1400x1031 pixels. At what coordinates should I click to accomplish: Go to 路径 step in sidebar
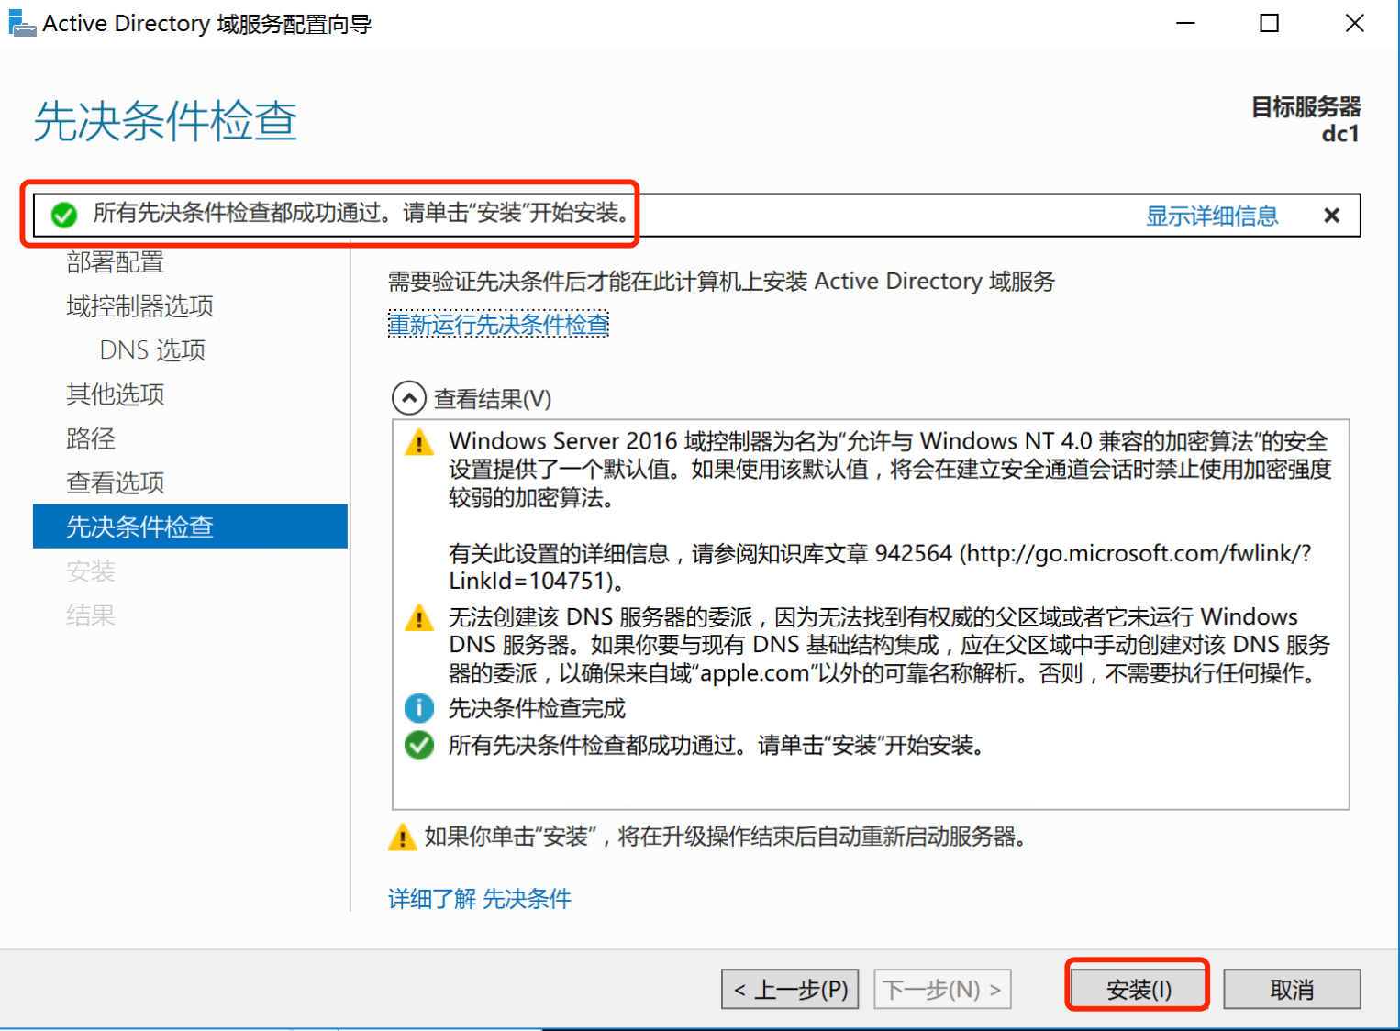[91, 438]
